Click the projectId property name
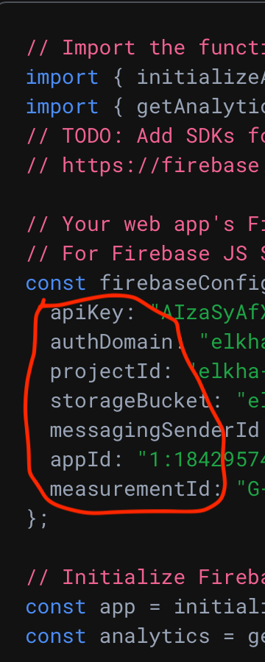The image size is (265, 662). [106, 372]
